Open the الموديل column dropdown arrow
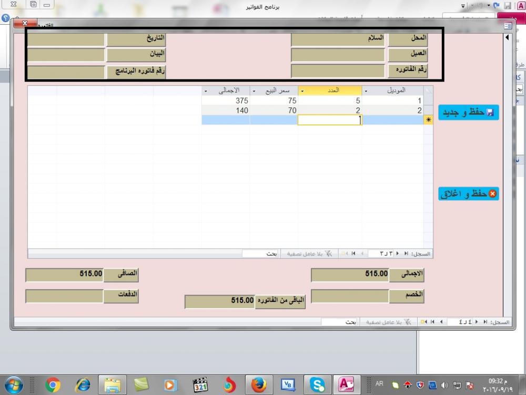Viewport: 526px width, 395px height. pyautogui.click(x=366, y=91)
